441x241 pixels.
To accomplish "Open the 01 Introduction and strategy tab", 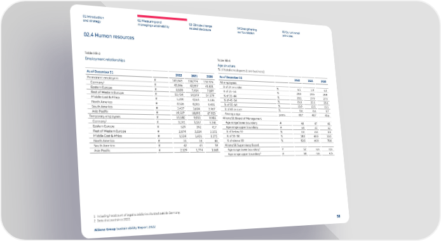I will point(93,19).
